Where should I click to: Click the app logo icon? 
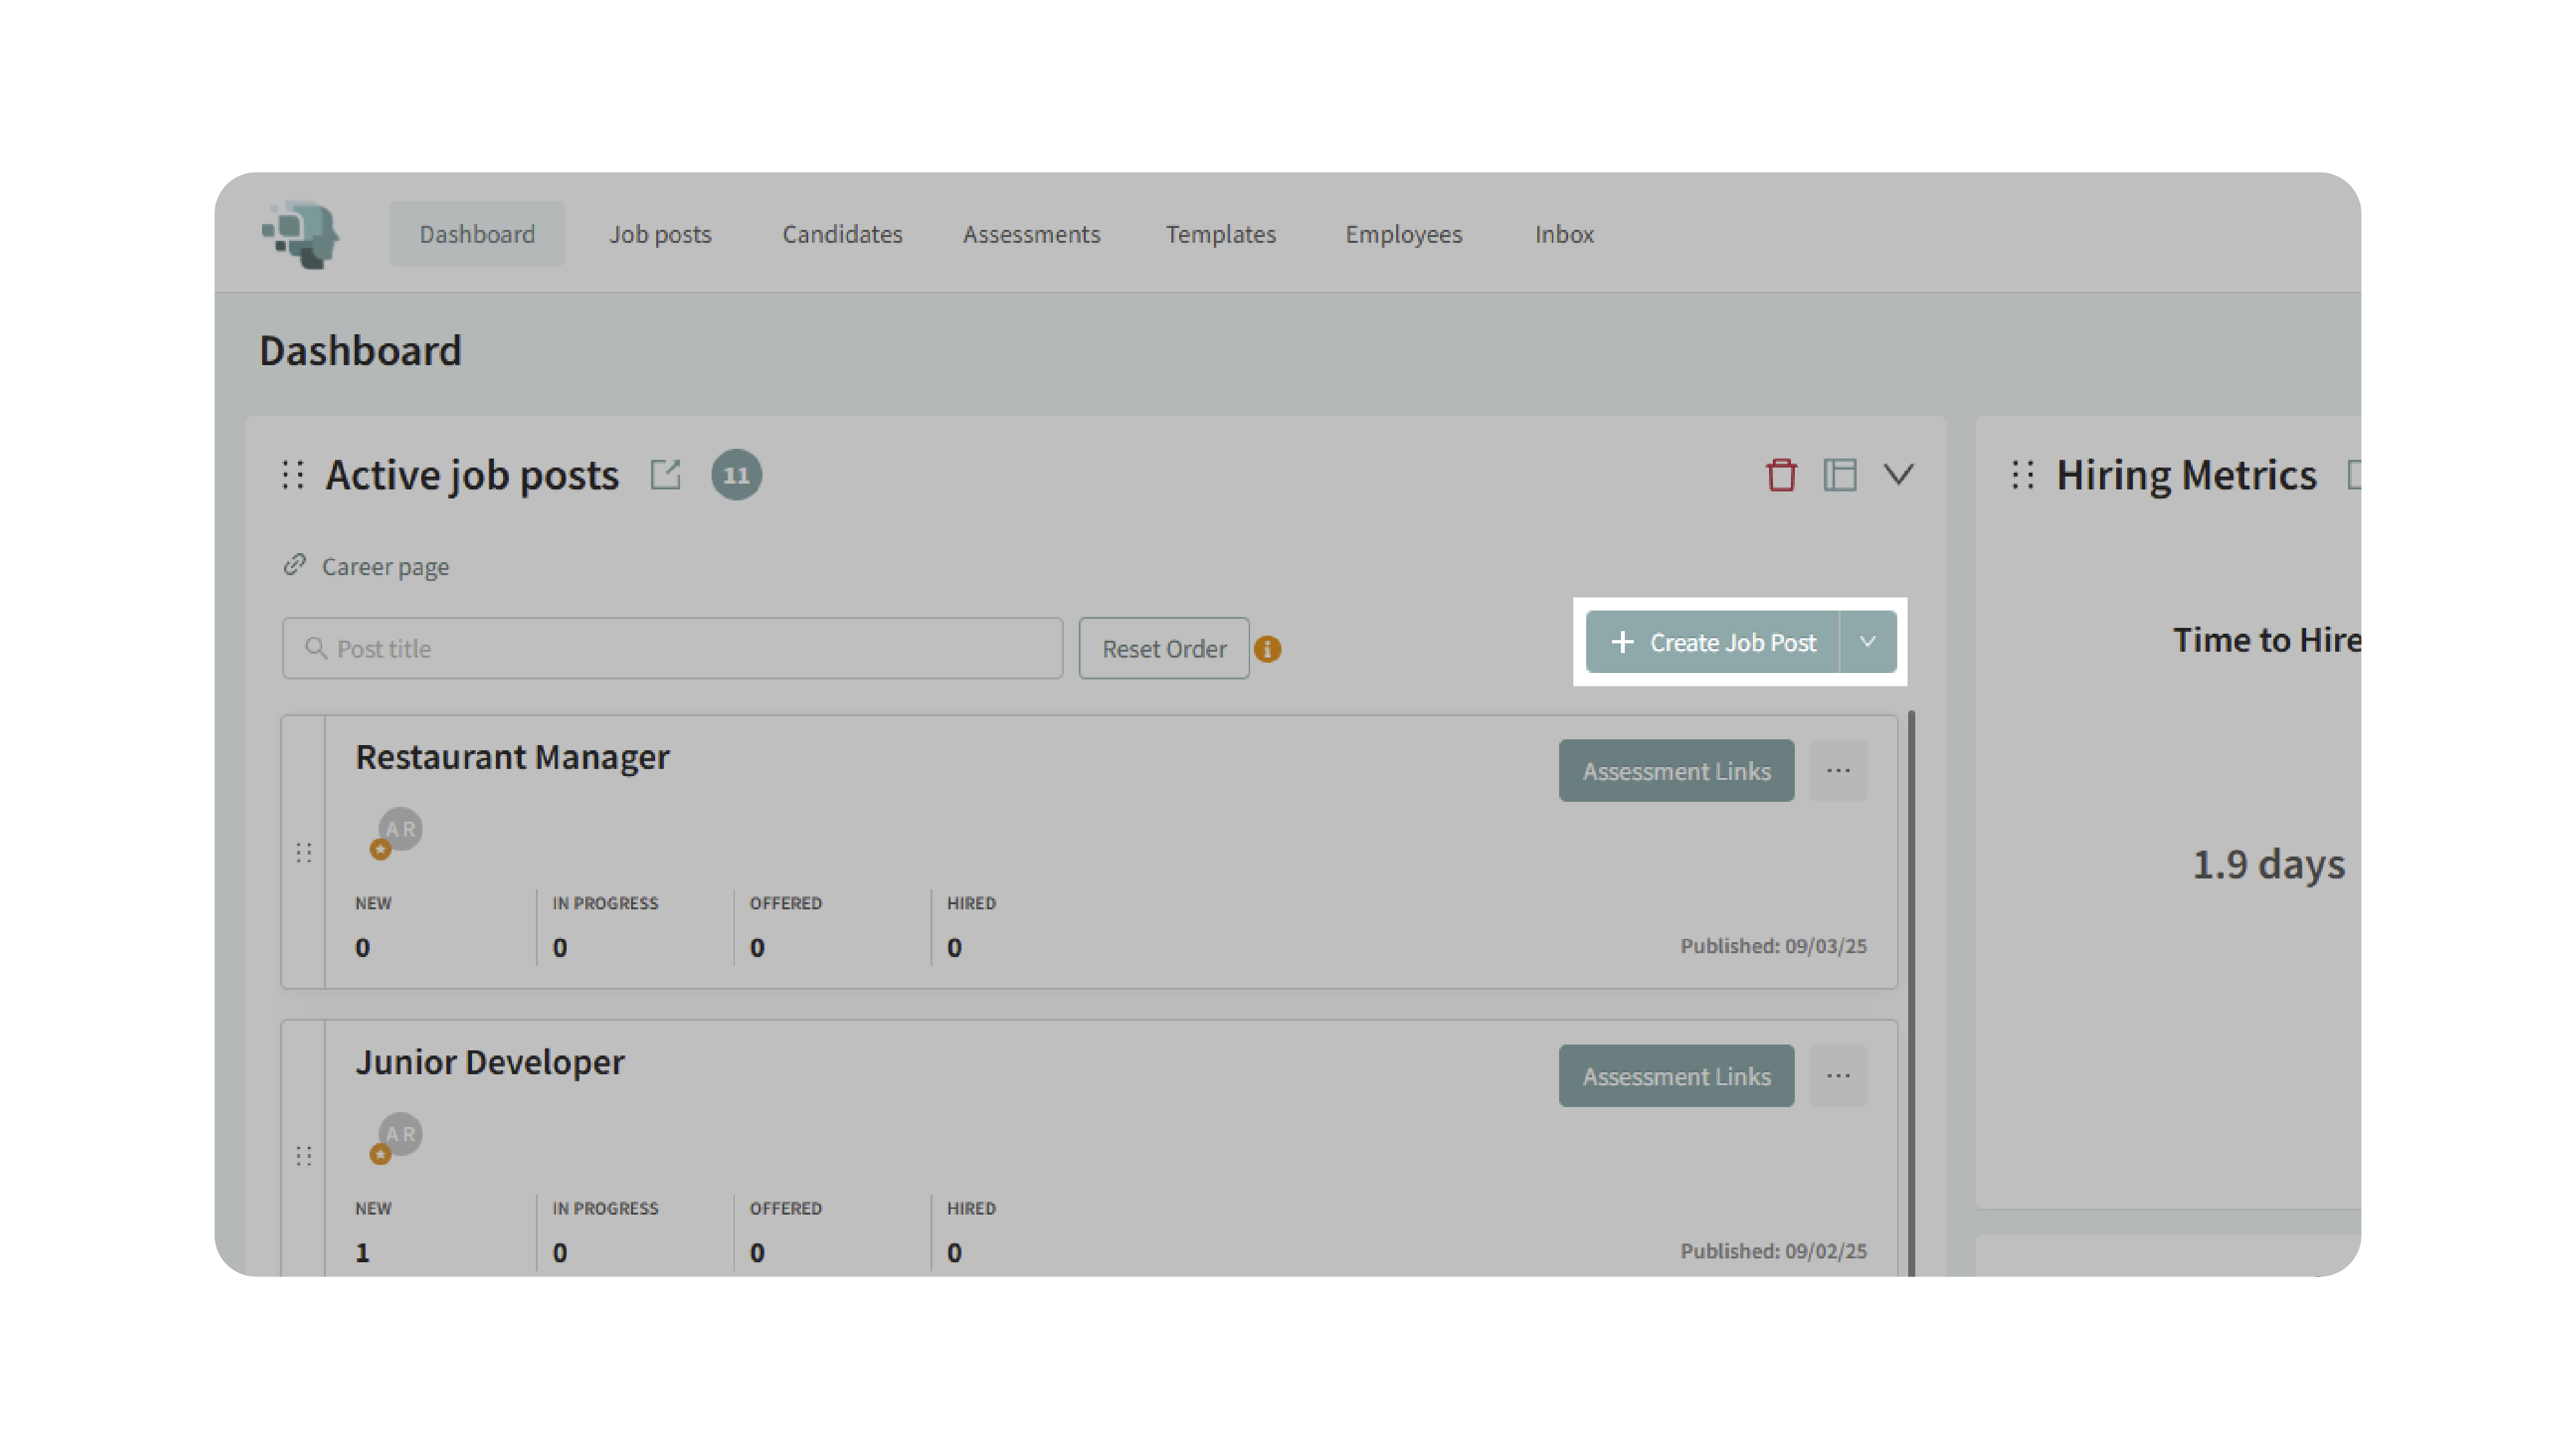[x=300, y=234]
